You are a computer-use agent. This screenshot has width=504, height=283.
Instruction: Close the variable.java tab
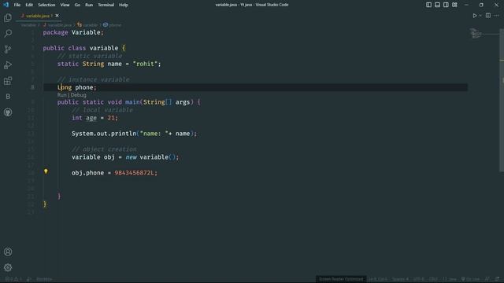point(57,16)
